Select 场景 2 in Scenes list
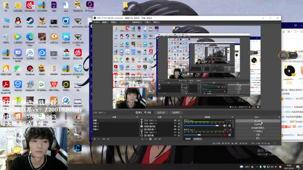 coord(116,124)
